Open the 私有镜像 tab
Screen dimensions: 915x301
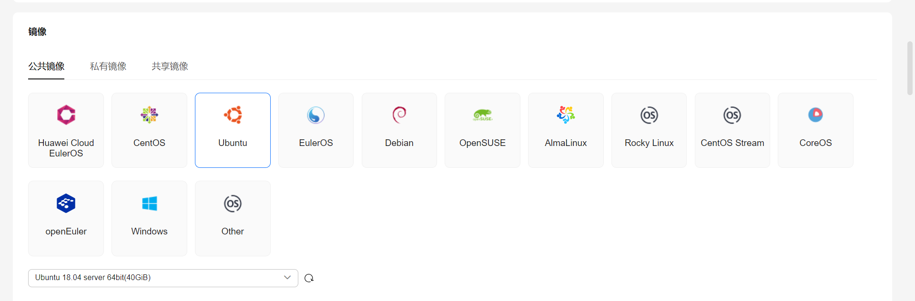[108, 66]
